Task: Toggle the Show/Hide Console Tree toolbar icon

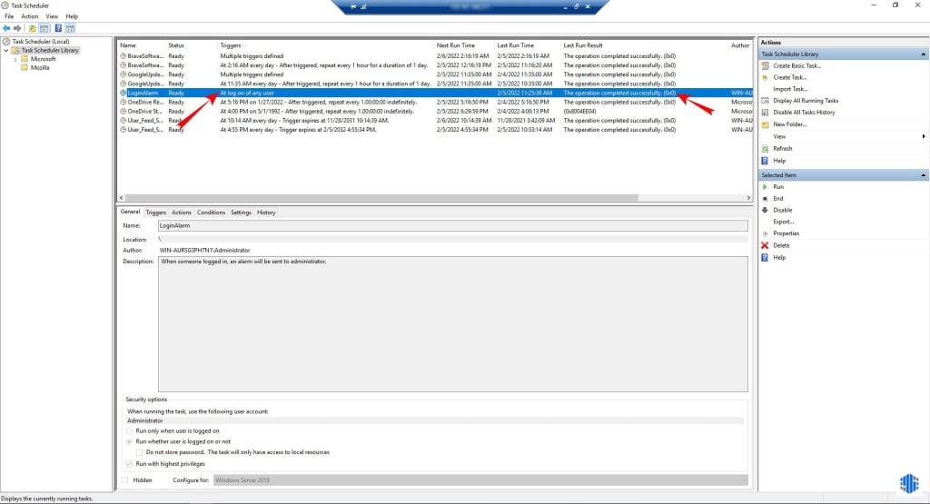Action: 44,28
